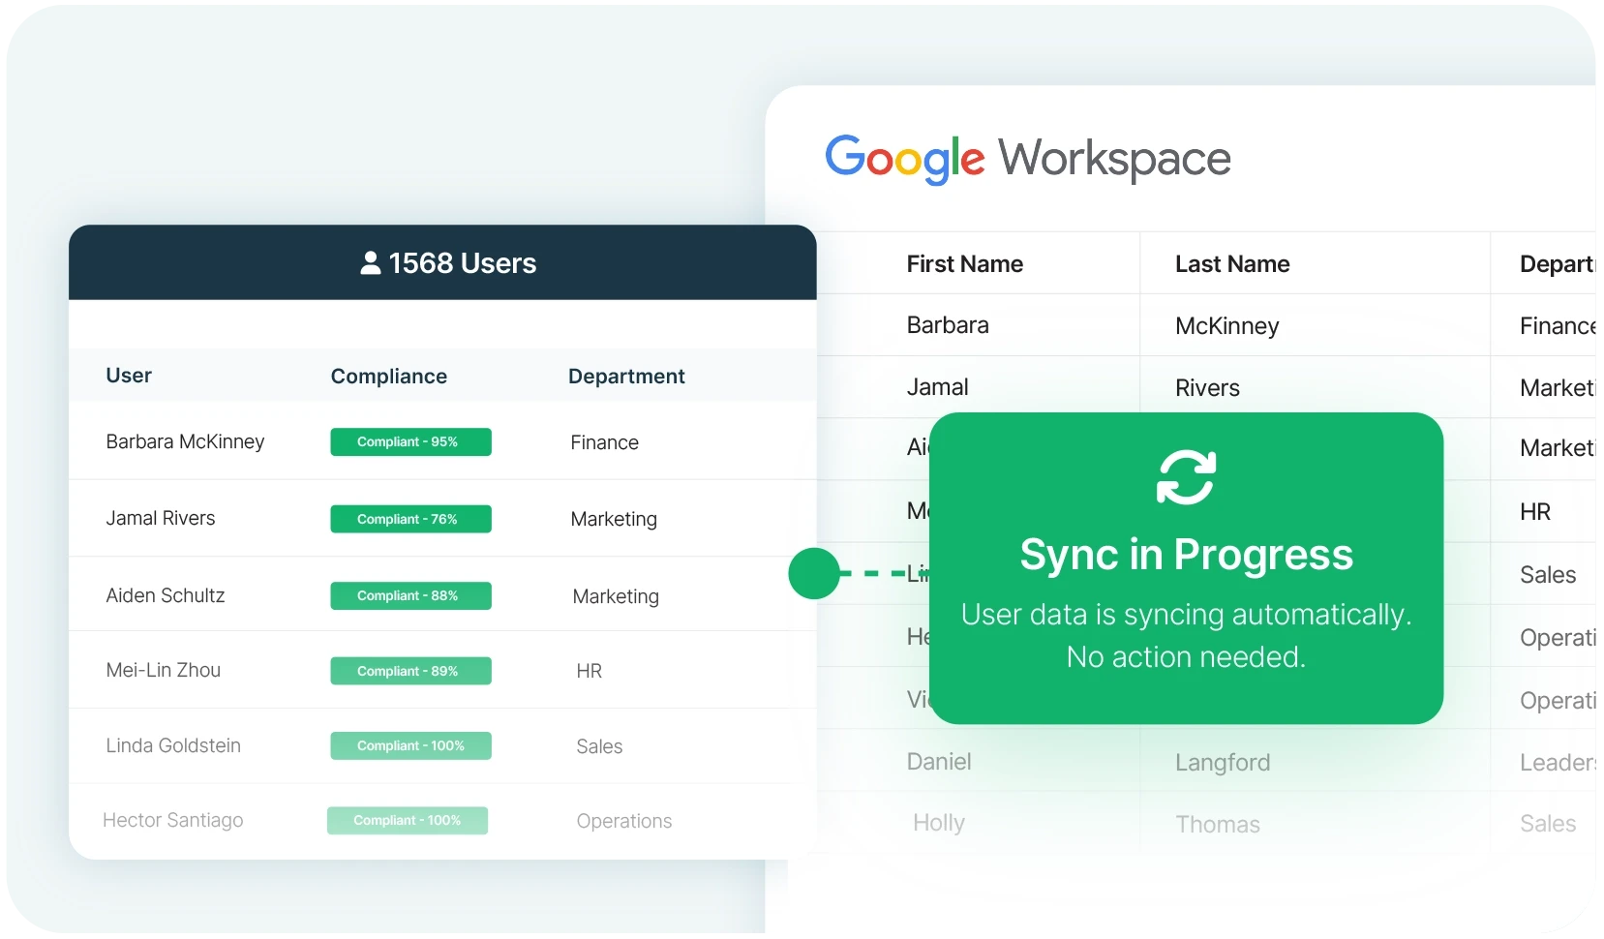Click the sync arrows icon
1604x939 pixels.
(1186, 477)
